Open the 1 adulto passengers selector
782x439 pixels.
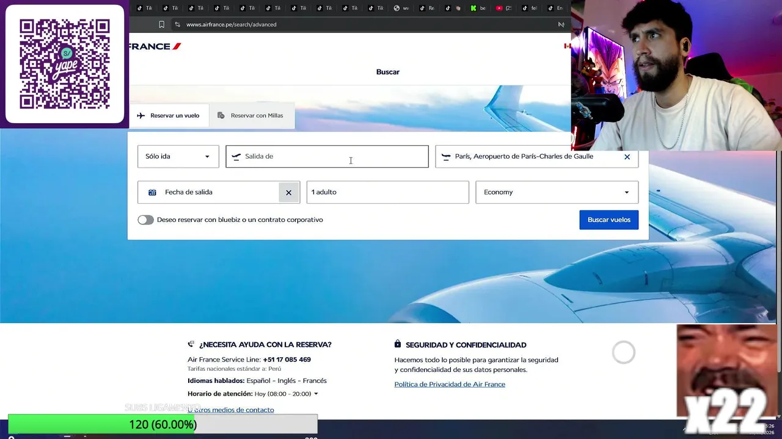pyautogui.click(x=388, y=192)
